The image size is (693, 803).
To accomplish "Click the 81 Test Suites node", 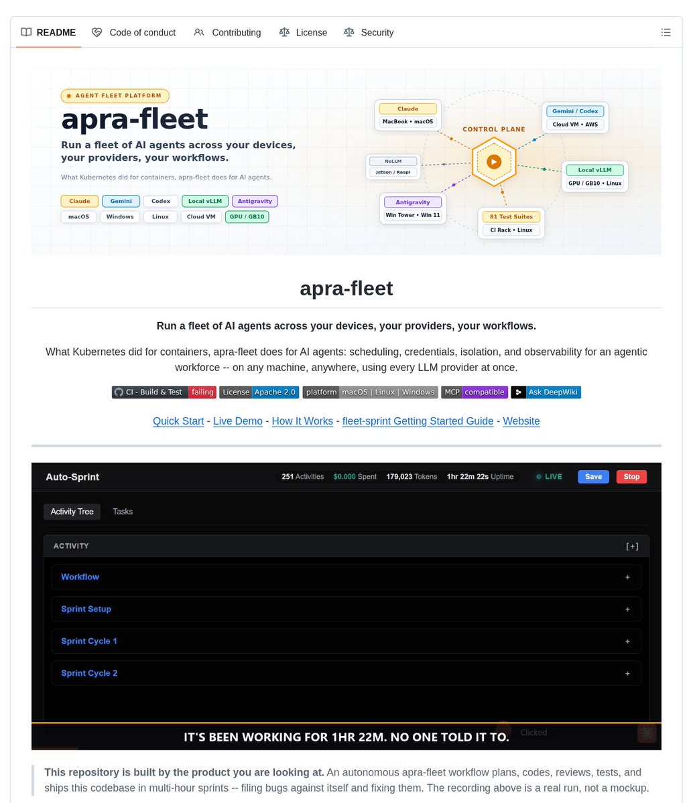I will 511,223.
